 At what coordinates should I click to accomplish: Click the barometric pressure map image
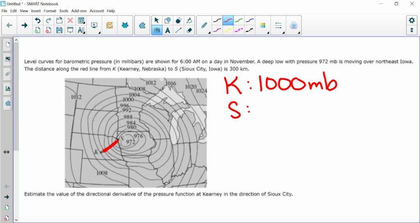coord(136,133)
